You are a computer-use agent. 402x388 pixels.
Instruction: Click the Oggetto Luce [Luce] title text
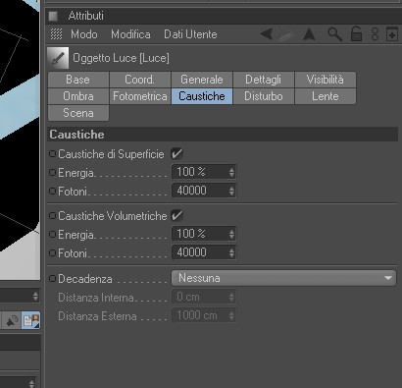click(x=121, y=58)
